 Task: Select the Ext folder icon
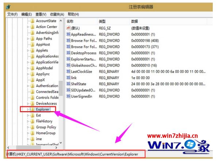(32, 115)
